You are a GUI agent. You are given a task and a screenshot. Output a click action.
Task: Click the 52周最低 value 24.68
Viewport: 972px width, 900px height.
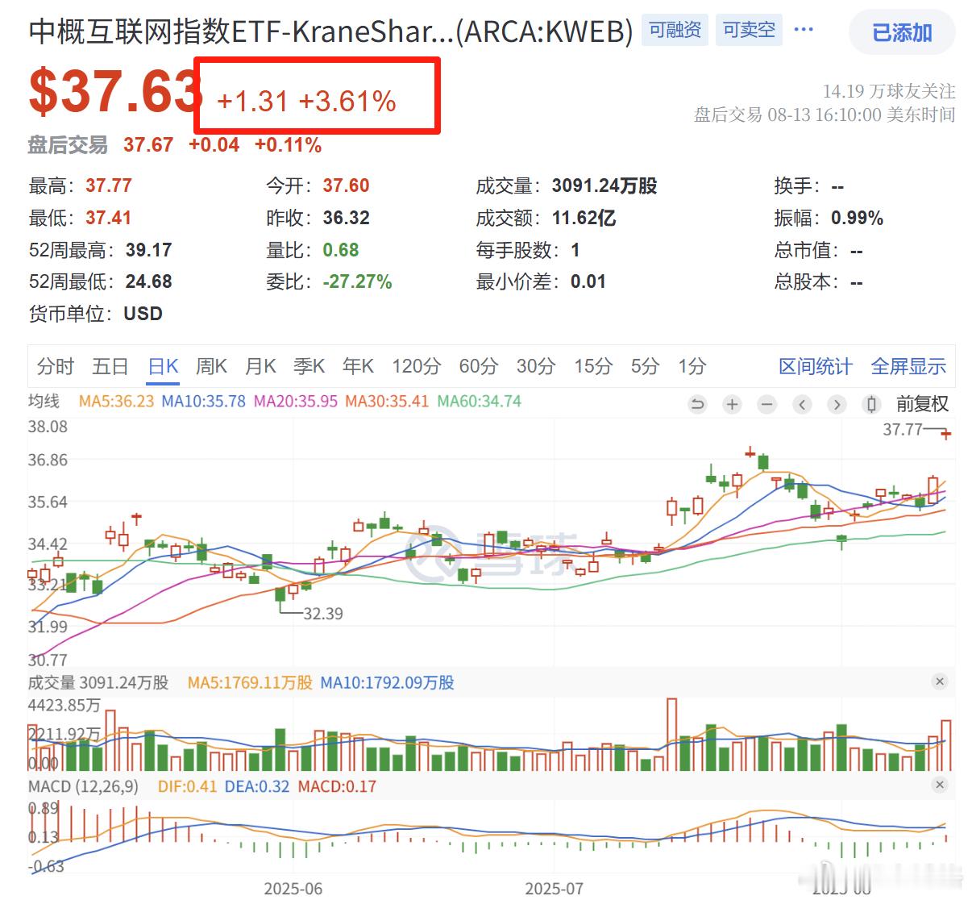[x=148, y=281]
